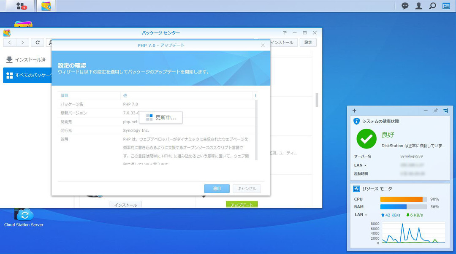
Task: Click the 42 KB/s upload rate
Action: pos(391,215)
